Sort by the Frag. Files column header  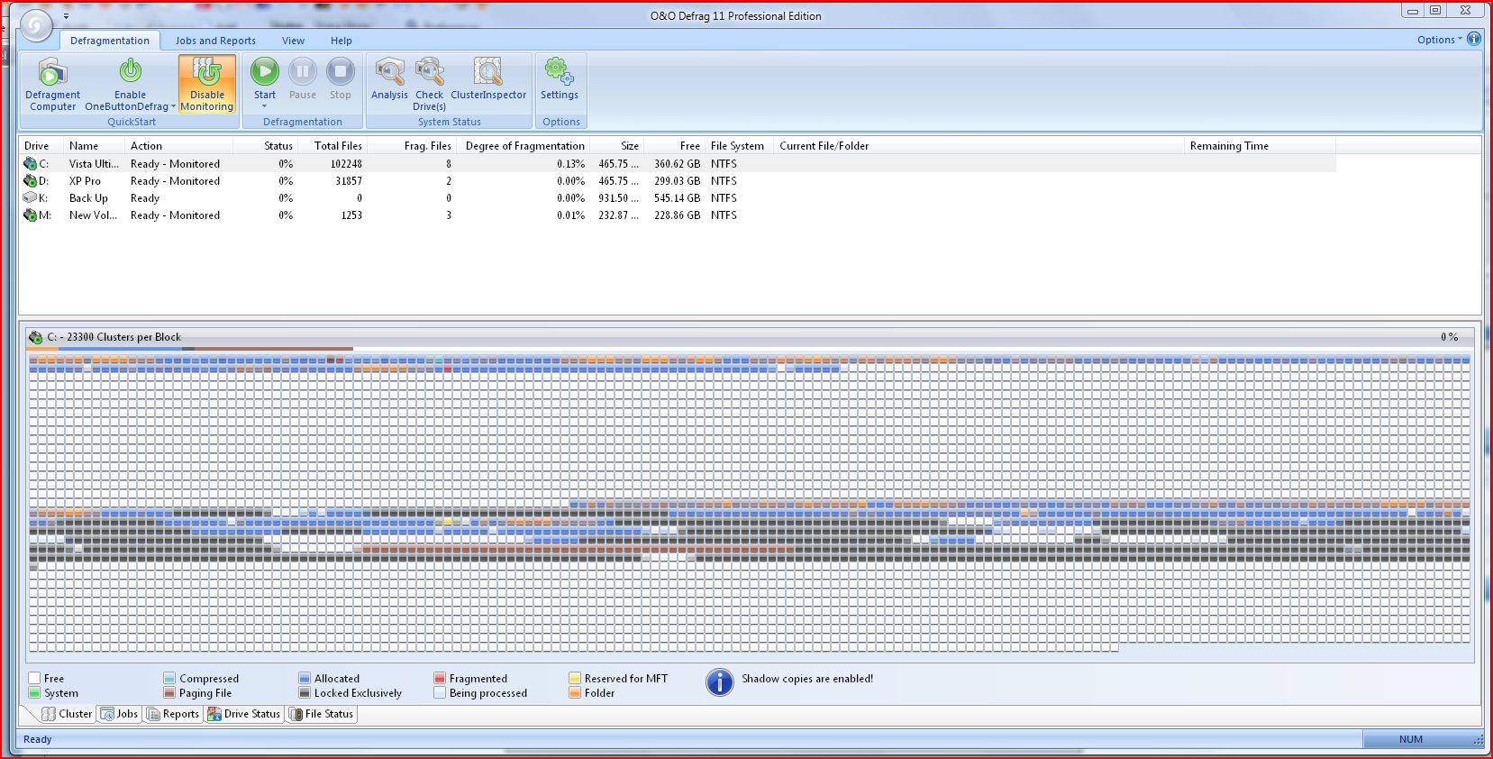point(413,146)
